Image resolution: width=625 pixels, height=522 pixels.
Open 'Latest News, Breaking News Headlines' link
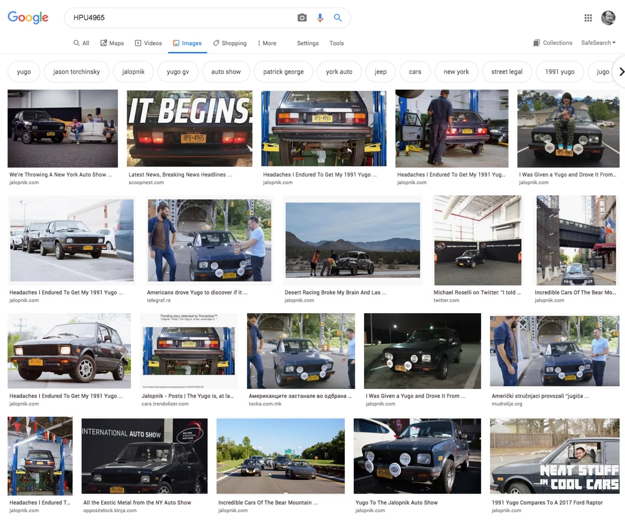click(x=180, y=175)
